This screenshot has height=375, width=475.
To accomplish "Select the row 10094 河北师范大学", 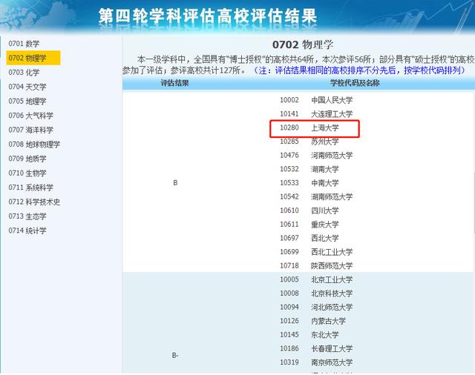I will click(x=316, y=307).
